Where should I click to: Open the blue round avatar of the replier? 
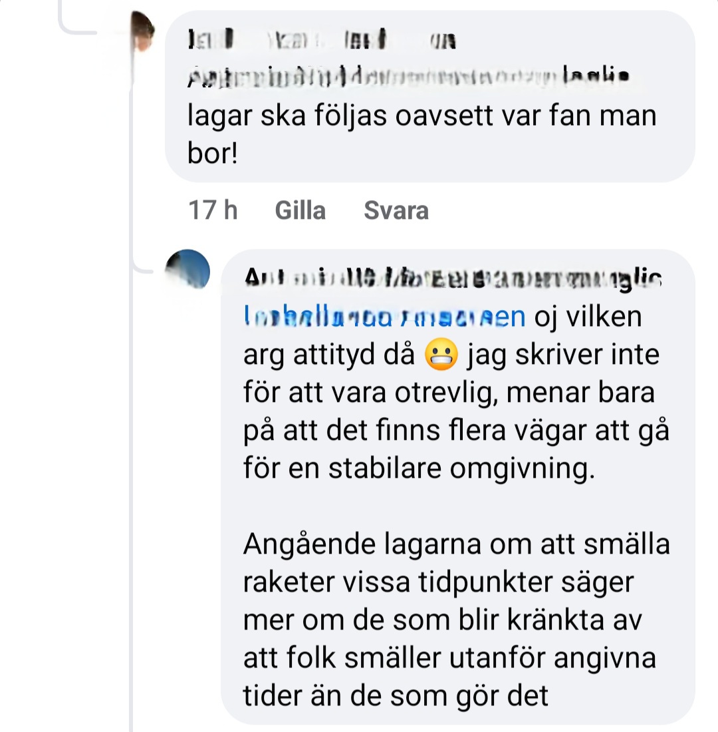click(187, 270)
